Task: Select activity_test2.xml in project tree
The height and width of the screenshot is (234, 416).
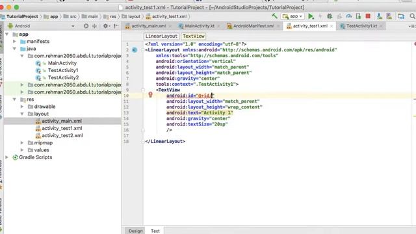Action: [x=62, y=135]
